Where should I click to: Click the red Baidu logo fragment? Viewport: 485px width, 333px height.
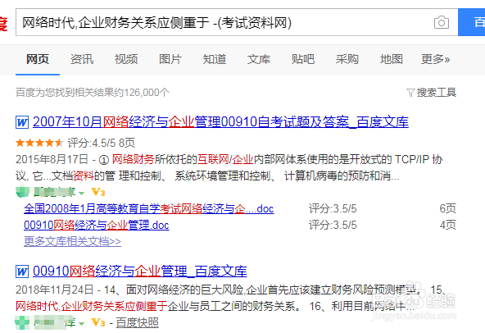click(x=3, y=24)
